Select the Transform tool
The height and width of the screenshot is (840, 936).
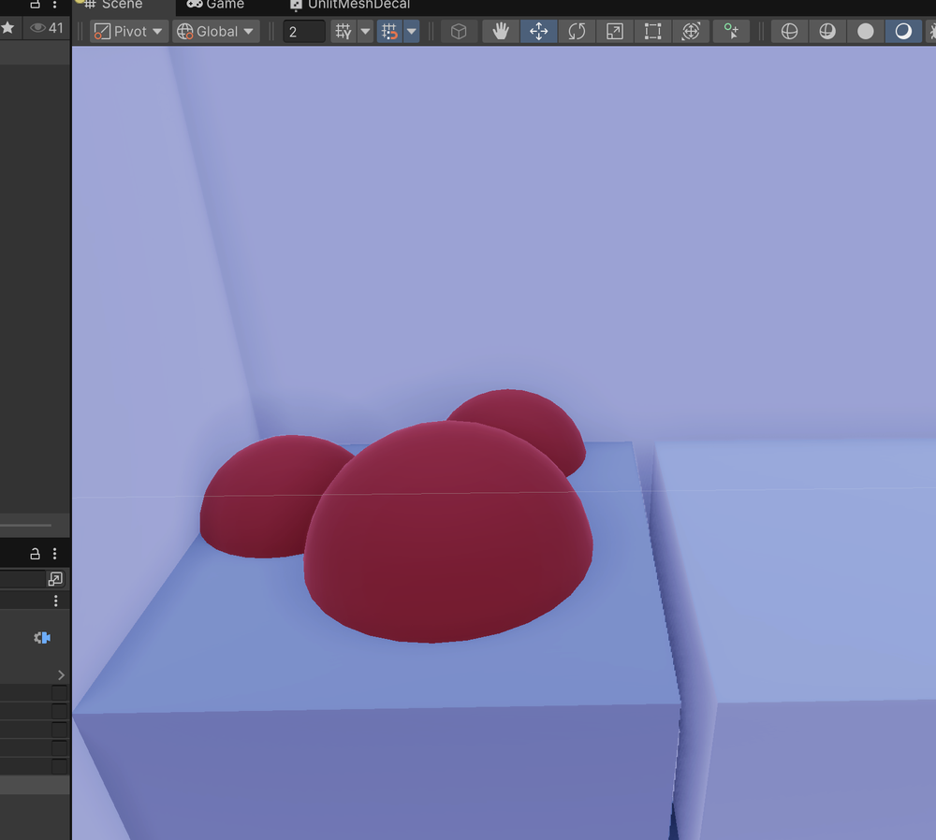coord(691,32)
